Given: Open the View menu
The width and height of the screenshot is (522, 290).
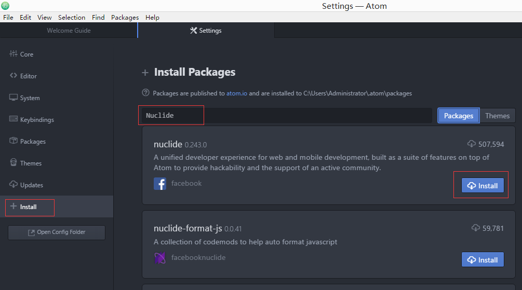Looking at the screenshot, I should coord(44,17).
